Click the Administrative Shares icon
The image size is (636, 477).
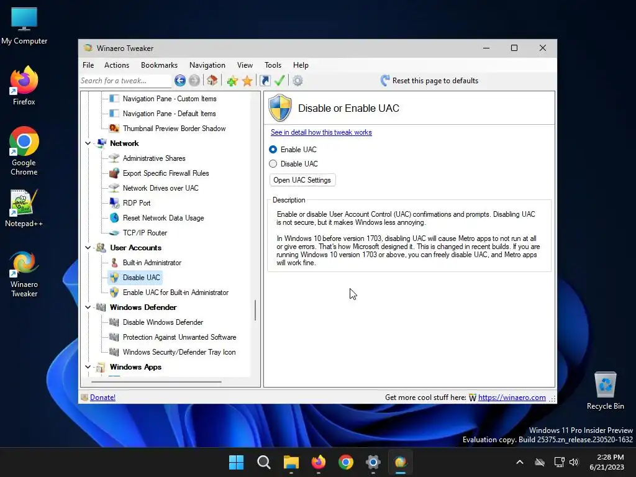pos(114,158)
